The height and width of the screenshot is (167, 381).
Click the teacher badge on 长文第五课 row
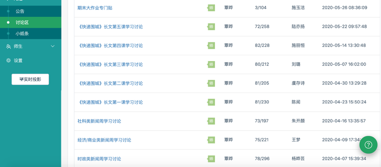pyautogui.click(x=211, y=27)
